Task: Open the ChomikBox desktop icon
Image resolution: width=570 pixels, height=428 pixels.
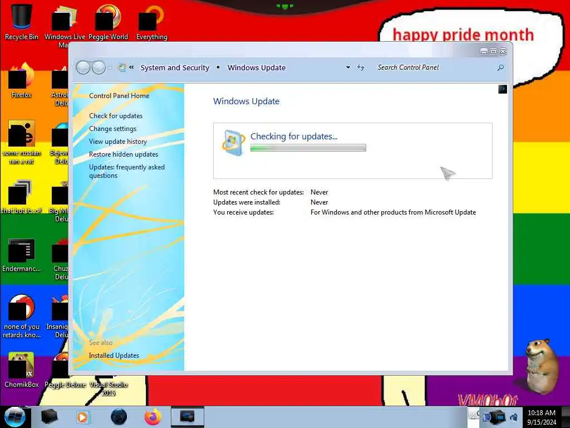Action: click(x=22, y=370)
